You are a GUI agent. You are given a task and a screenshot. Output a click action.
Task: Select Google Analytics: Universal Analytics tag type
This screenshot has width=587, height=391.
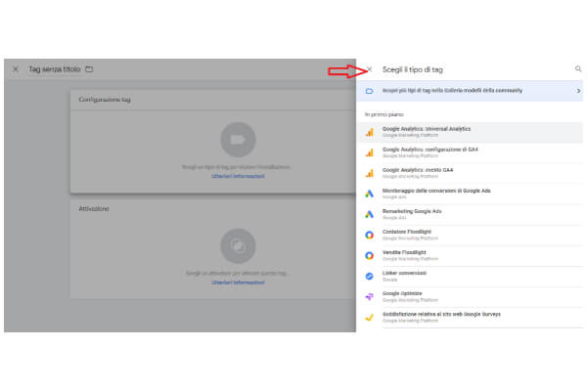pyautogui.click(x=471, y=132)
